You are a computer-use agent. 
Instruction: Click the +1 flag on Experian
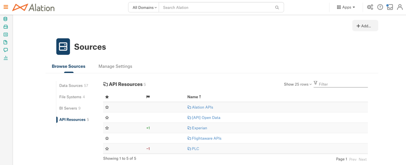tap(148, 128)
